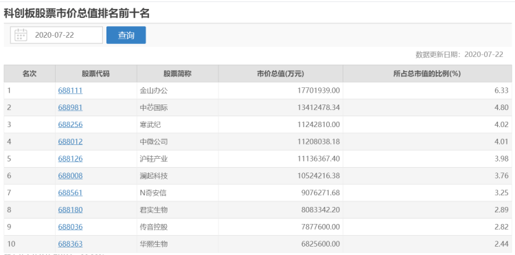This screenshot has width=515, height=255.
Task: Click the calendar icon in date field
Action: pos(21,35)
